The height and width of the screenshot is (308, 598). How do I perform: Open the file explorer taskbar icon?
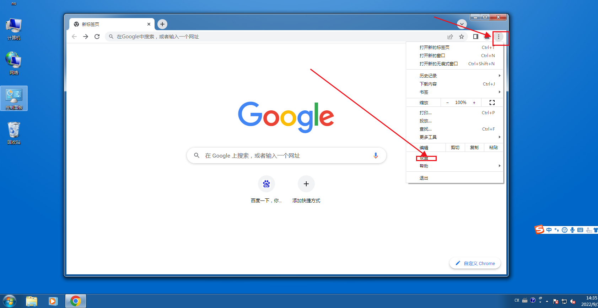coord(32,301)
